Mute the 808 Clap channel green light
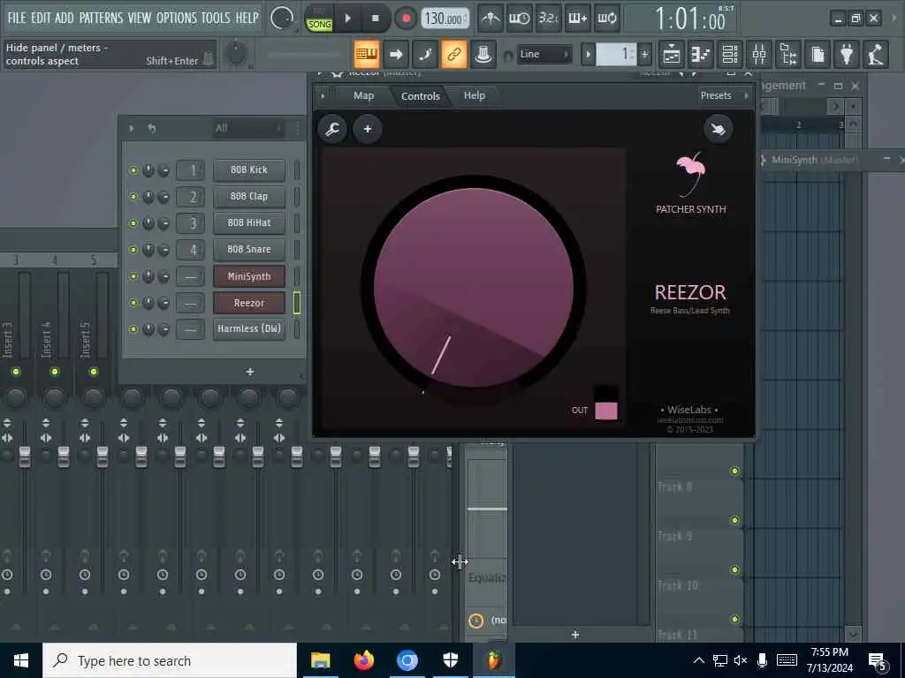Image resolution: width=905 pixels, height=678 pixels. [x=133, y=197]
